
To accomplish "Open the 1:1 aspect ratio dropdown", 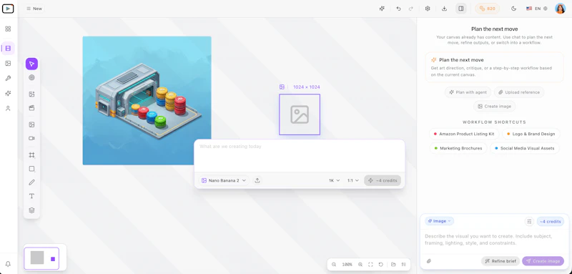I will tap(352, 180).
